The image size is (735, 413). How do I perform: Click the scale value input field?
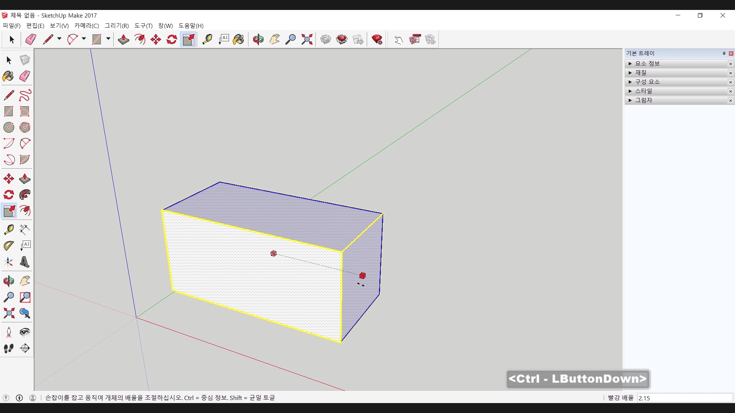point(684,398)
